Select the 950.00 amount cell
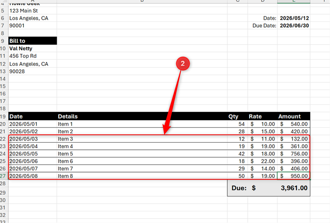 click(x=293, y=176)
